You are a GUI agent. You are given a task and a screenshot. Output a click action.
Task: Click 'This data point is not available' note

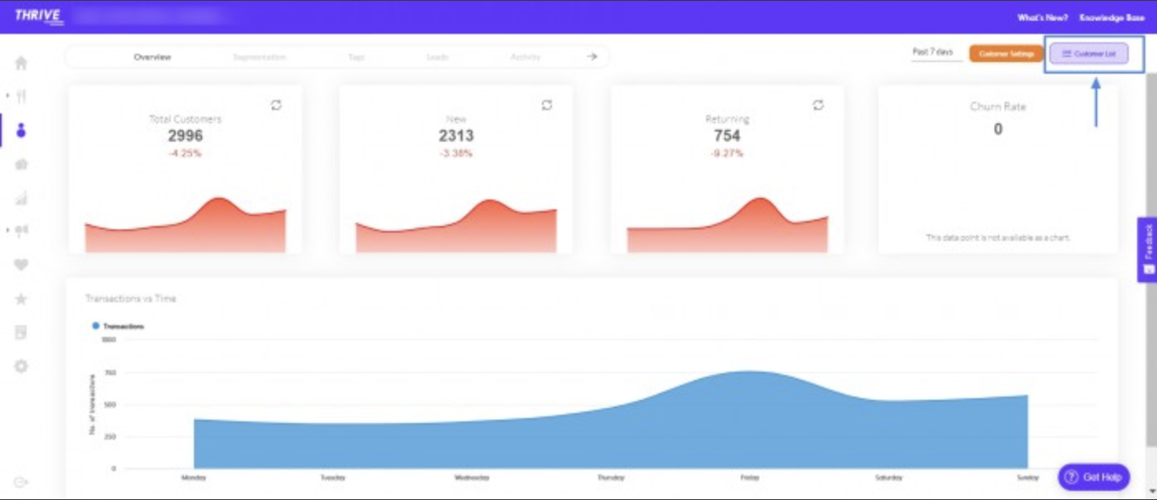click(x=998, y=238)
